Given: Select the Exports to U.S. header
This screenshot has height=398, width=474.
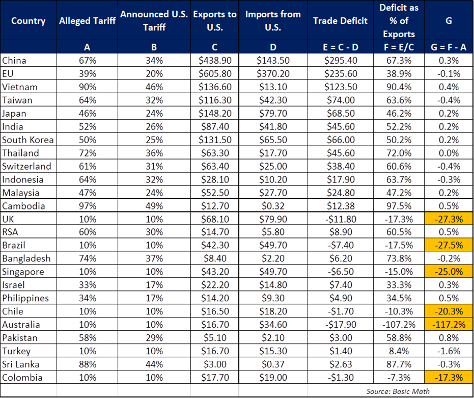Looking at the screenshot, I should (x=215, y=21).
